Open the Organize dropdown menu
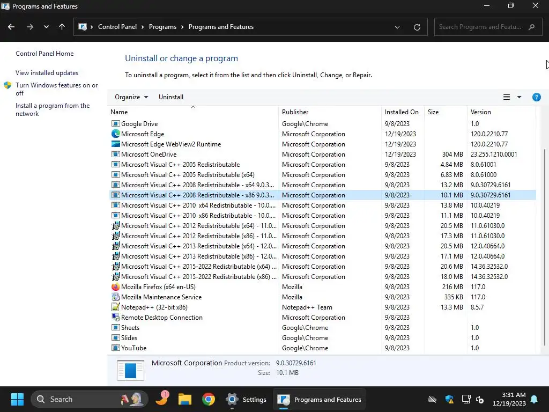 point(131,97)
